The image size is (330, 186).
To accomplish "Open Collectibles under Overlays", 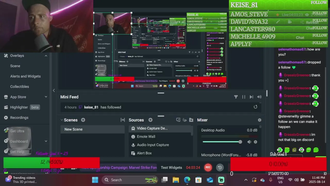I will pos(20,87).
